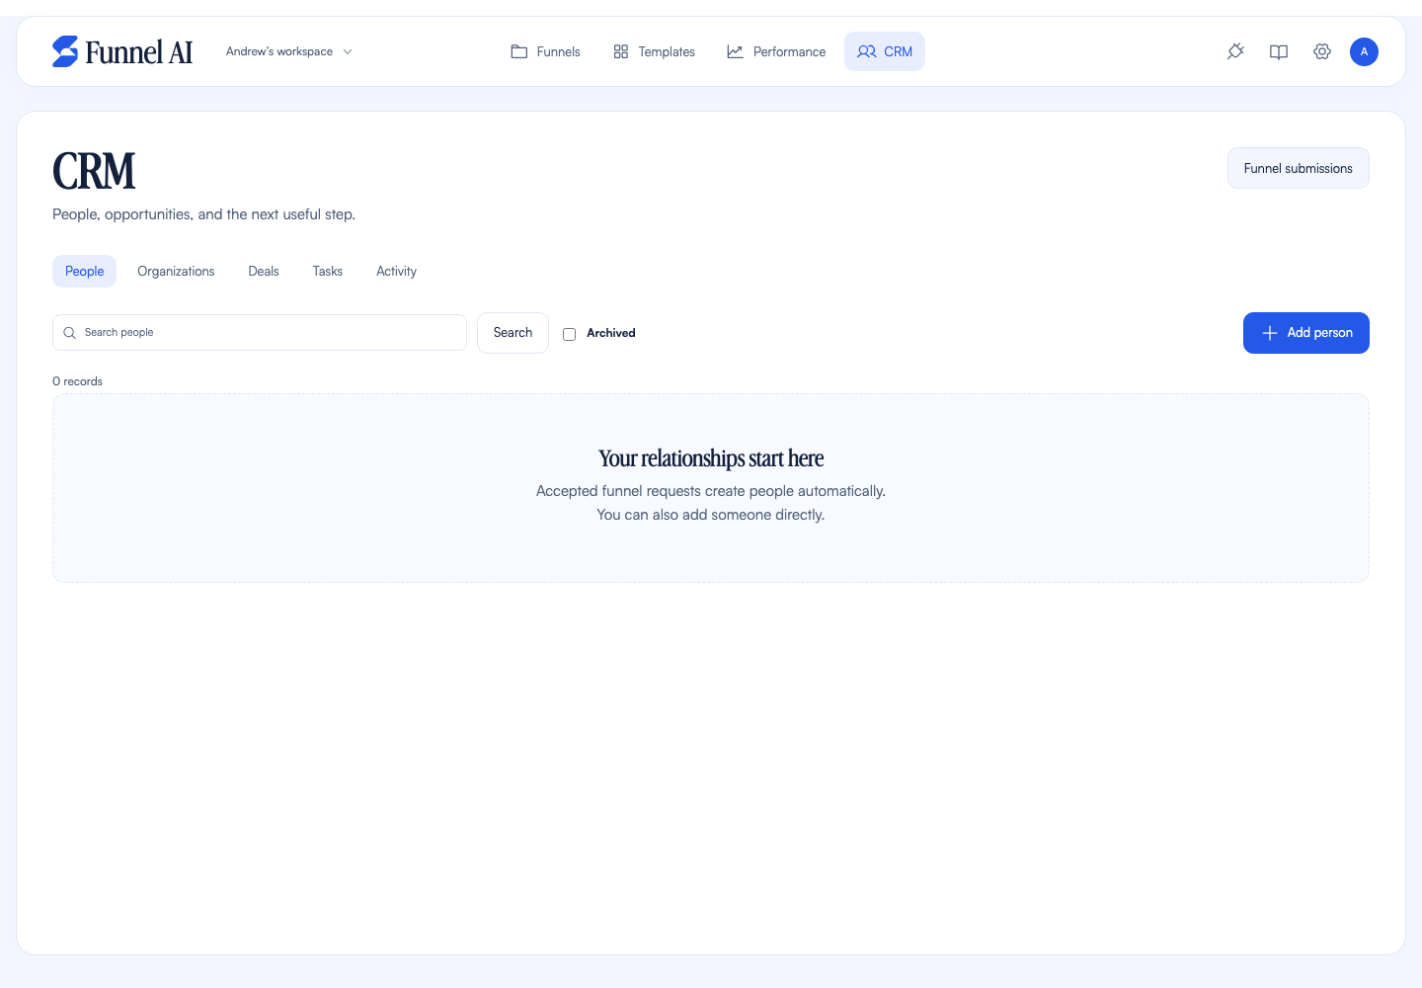Open the integrations plug icon
1422x988 pixels.
(1235, 51)
